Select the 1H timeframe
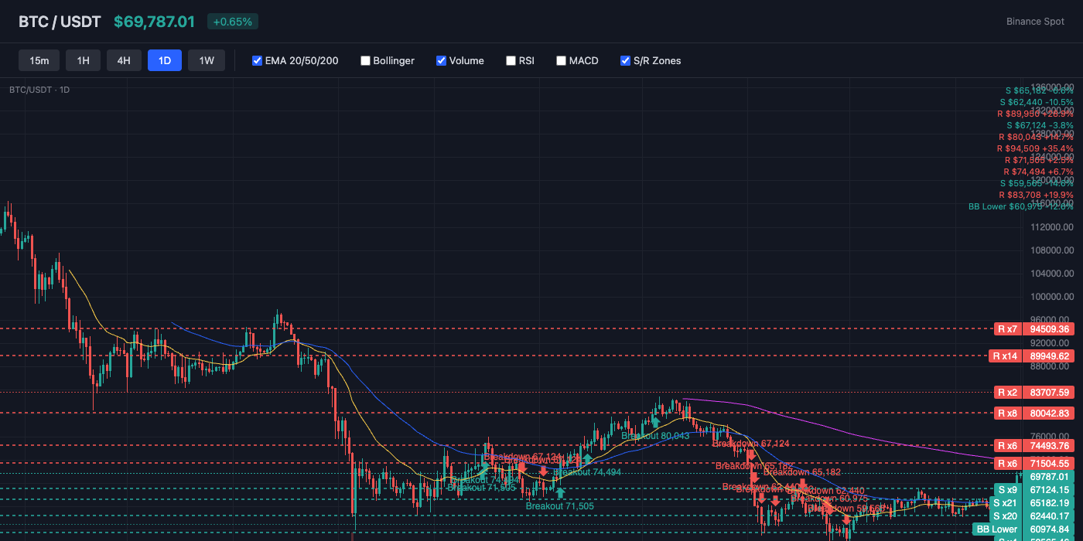 [83, 60]
